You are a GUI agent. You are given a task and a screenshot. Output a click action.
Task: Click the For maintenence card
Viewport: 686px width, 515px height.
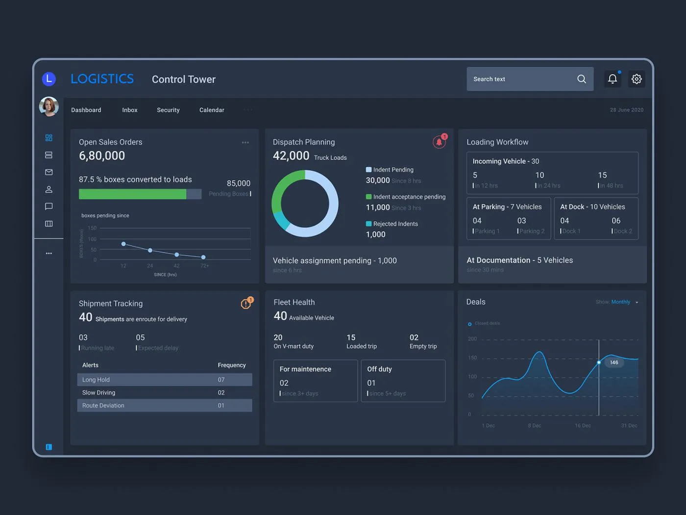click(x=316, y=381)
